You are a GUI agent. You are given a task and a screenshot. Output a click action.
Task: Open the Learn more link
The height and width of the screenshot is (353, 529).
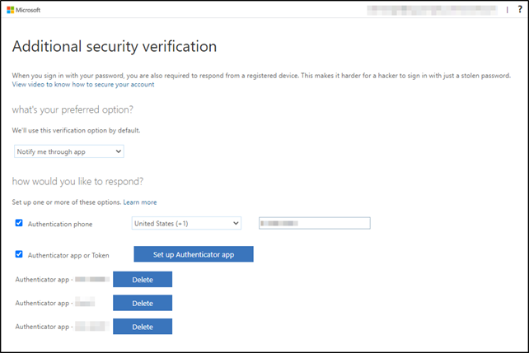tap(140, 202)
